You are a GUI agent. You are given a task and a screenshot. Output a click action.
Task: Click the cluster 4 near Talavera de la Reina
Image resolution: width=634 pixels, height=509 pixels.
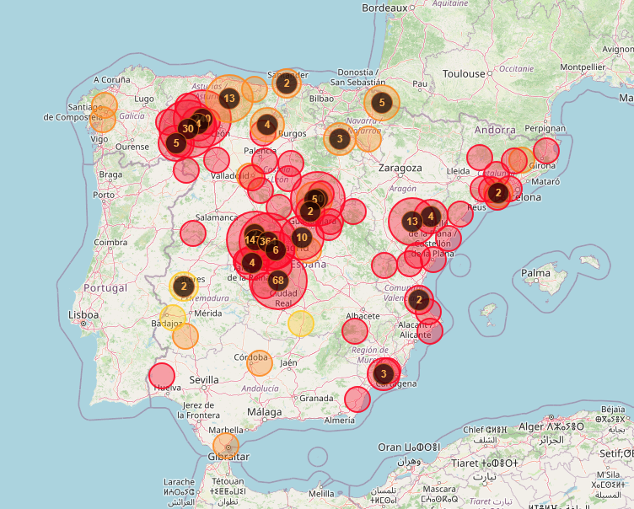pos(252,263)
